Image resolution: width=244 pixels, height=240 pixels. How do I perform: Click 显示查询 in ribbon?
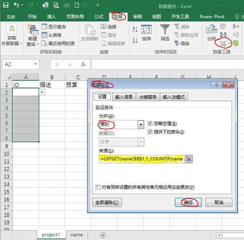(54, 26)
